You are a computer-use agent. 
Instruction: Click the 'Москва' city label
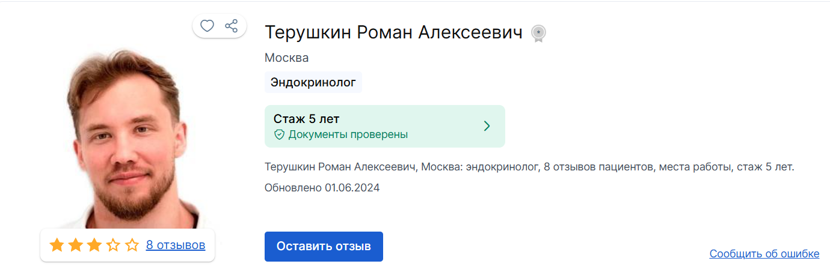(x=286, y=58)
